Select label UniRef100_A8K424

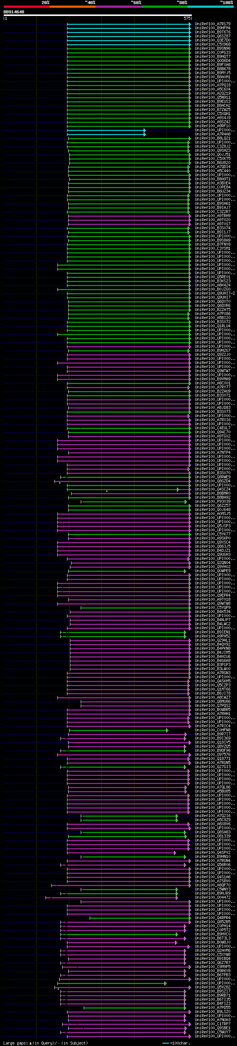tap(213, 285)
